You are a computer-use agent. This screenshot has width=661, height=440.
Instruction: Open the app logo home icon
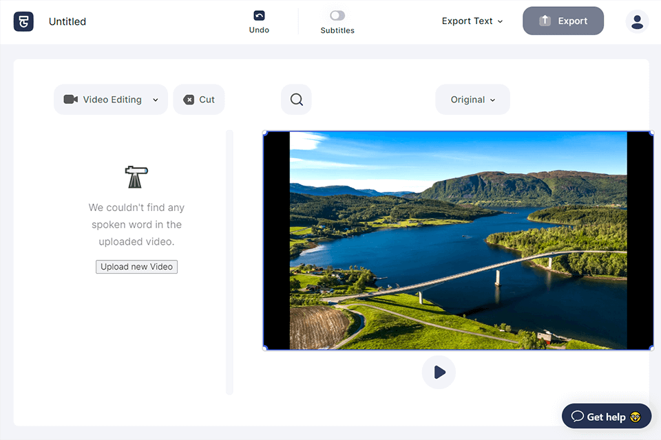(x=23, y=21)
